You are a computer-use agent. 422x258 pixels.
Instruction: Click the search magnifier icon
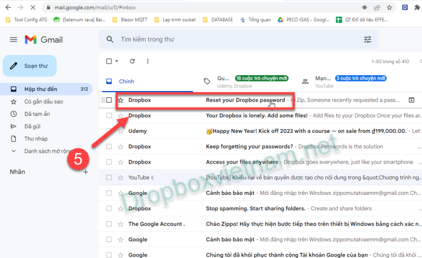pos(109,40)
